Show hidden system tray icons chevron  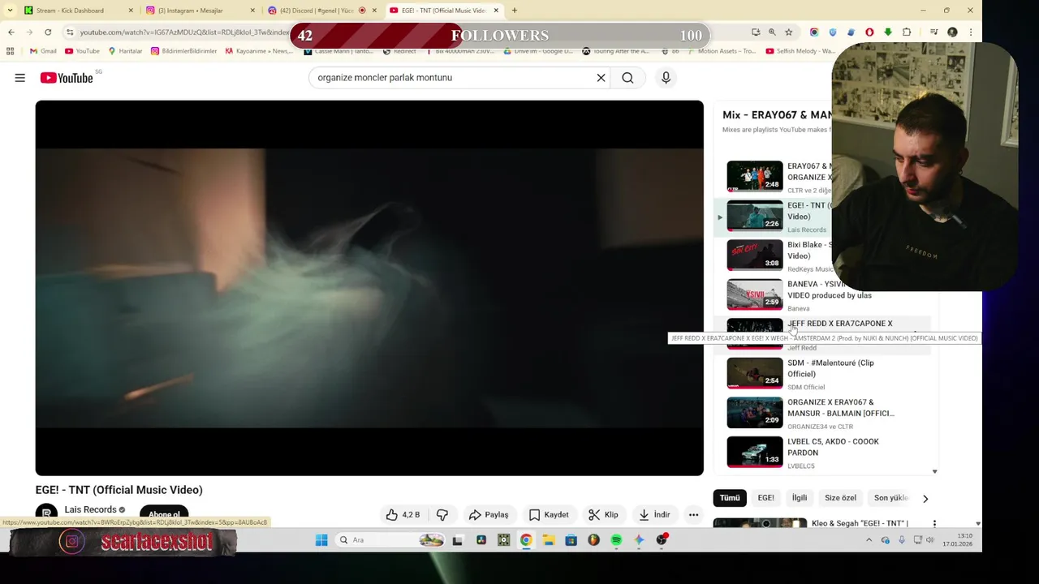869,540
